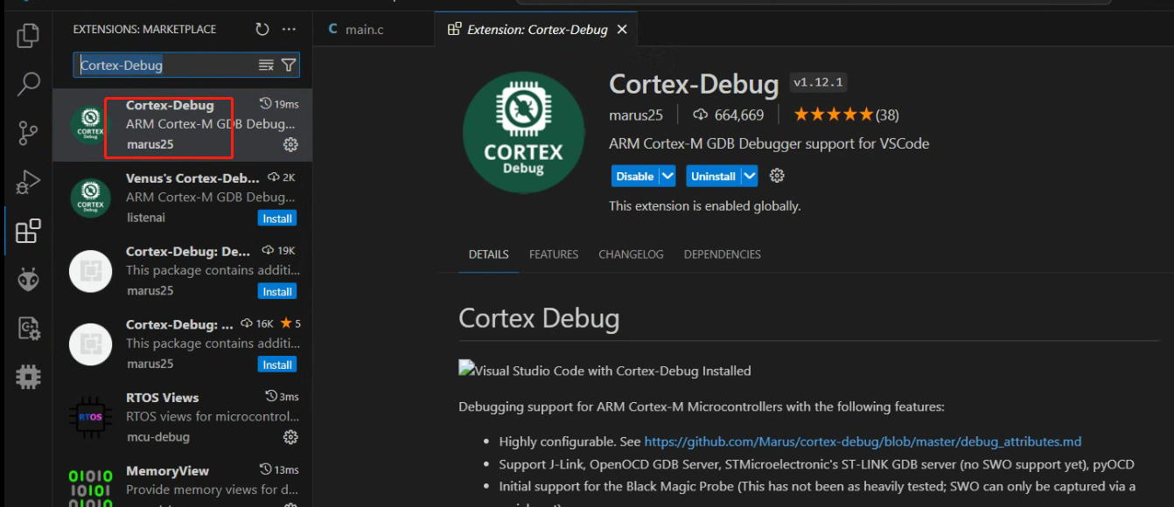Open the chip icon in activity bar
1174x507 pixels.
(28, 378)
